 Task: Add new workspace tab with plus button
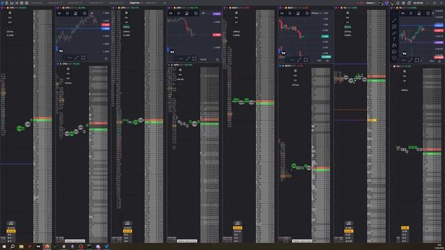(x=165, y=3)
